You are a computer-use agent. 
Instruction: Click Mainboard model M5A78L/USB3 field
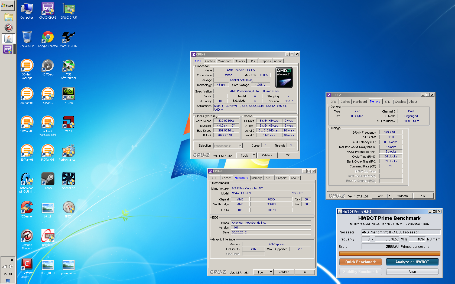256,193
